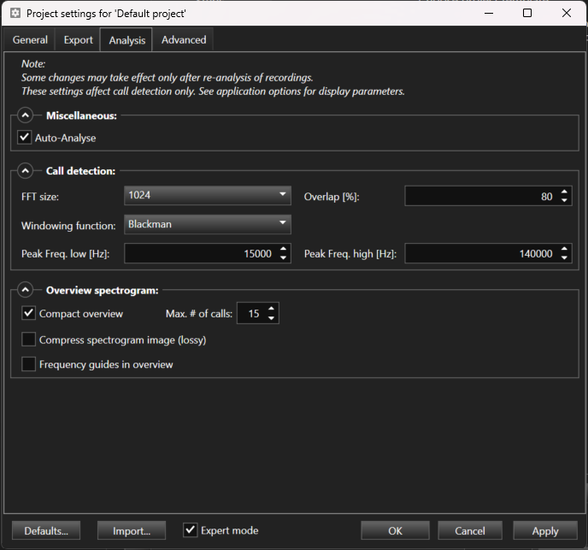Click the app icon in title bar
Viewport: 588px width, 550px height.
(x=15, y=14)
